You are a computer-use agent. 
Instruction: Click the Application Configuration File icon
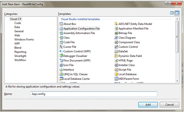[61, 29]
